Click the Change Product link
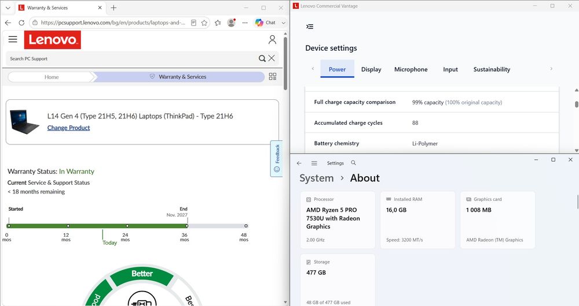Screen dimensions: 579x306 tap(68, 128)
